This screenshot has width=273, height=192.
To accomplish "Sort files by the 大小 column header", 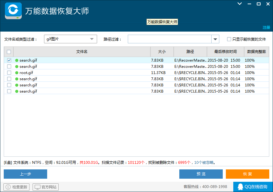I will 162,52.
